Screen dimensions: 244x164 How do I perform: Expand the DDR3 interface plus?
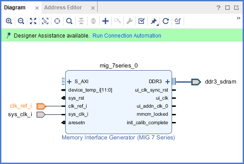pos(168,82)
